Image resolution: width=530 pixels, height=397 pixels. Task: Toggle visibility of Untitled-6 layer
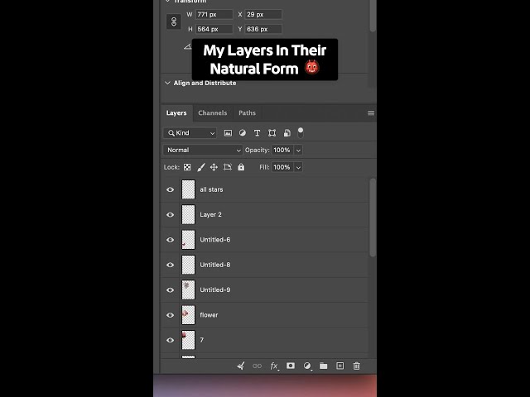[x=171, y=240]
